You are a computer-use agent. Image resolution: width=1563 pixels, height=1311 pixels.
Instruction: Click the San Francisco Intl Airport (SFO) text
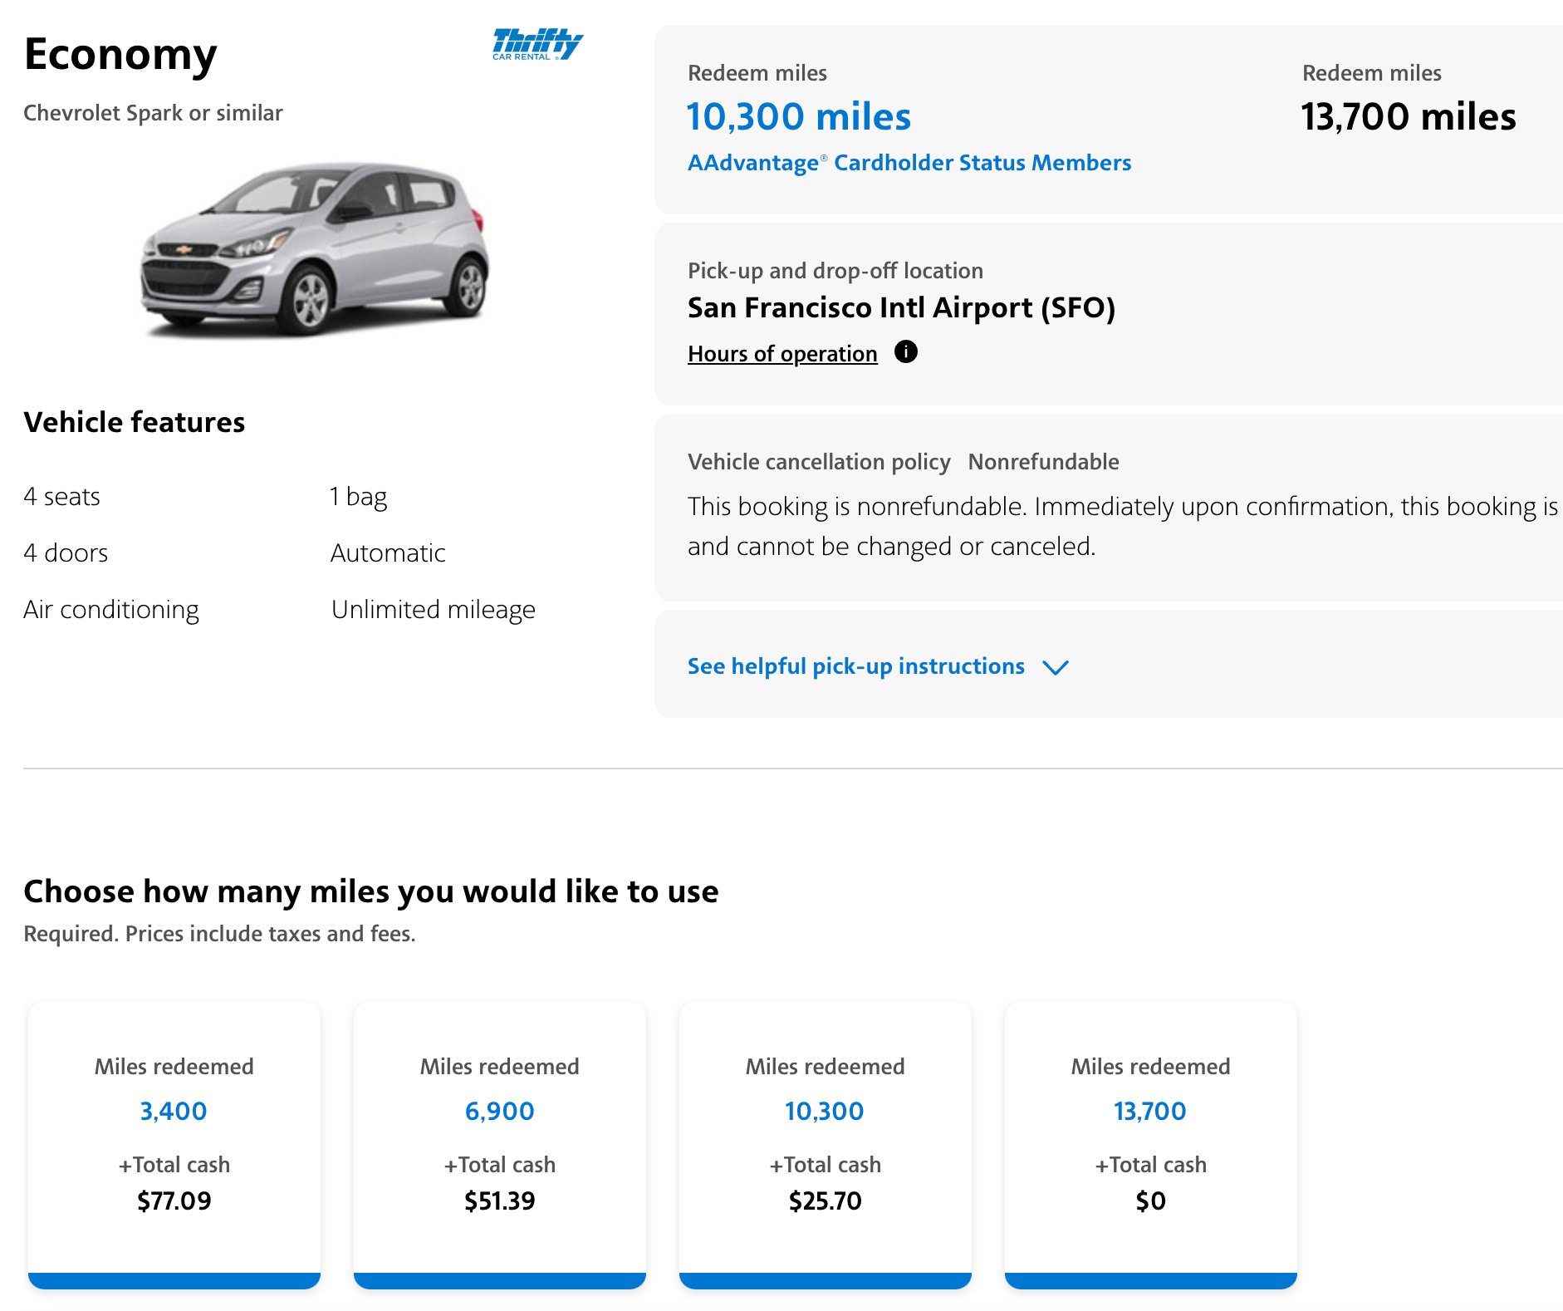(902, 307)
